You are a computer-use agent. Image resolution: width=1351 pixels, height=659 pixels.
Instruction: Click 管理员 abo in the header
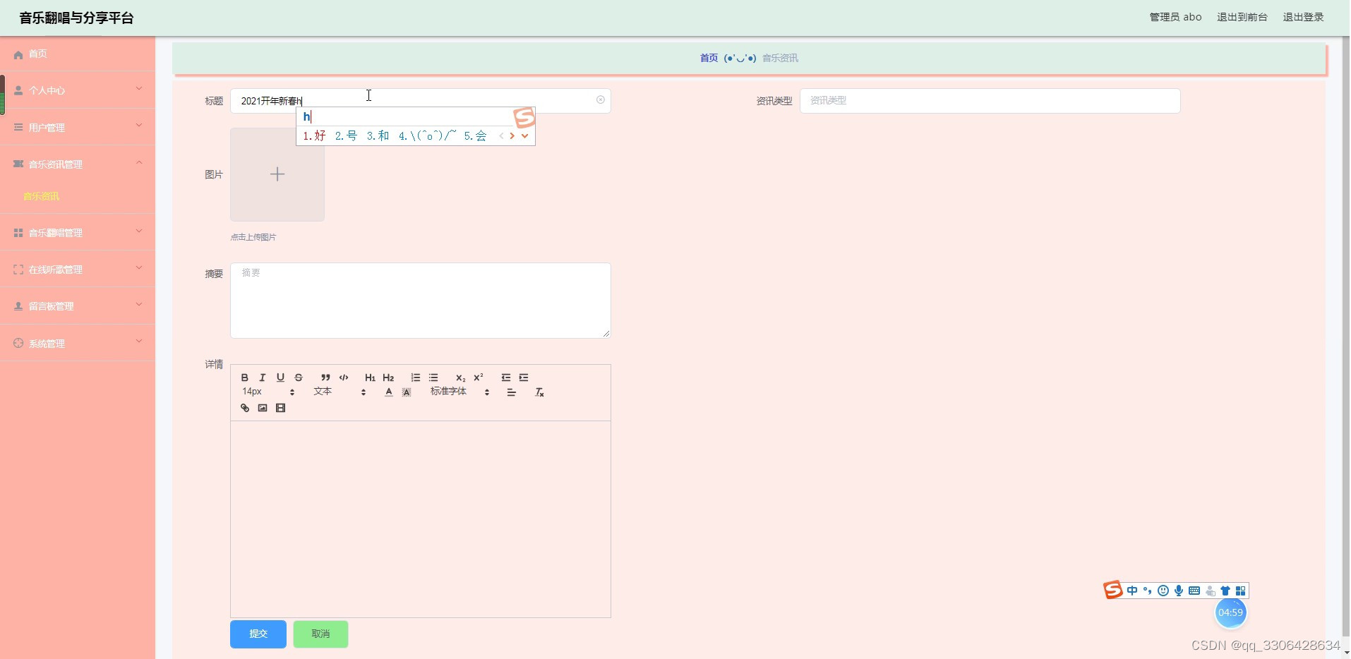(x=1175, y=17)
